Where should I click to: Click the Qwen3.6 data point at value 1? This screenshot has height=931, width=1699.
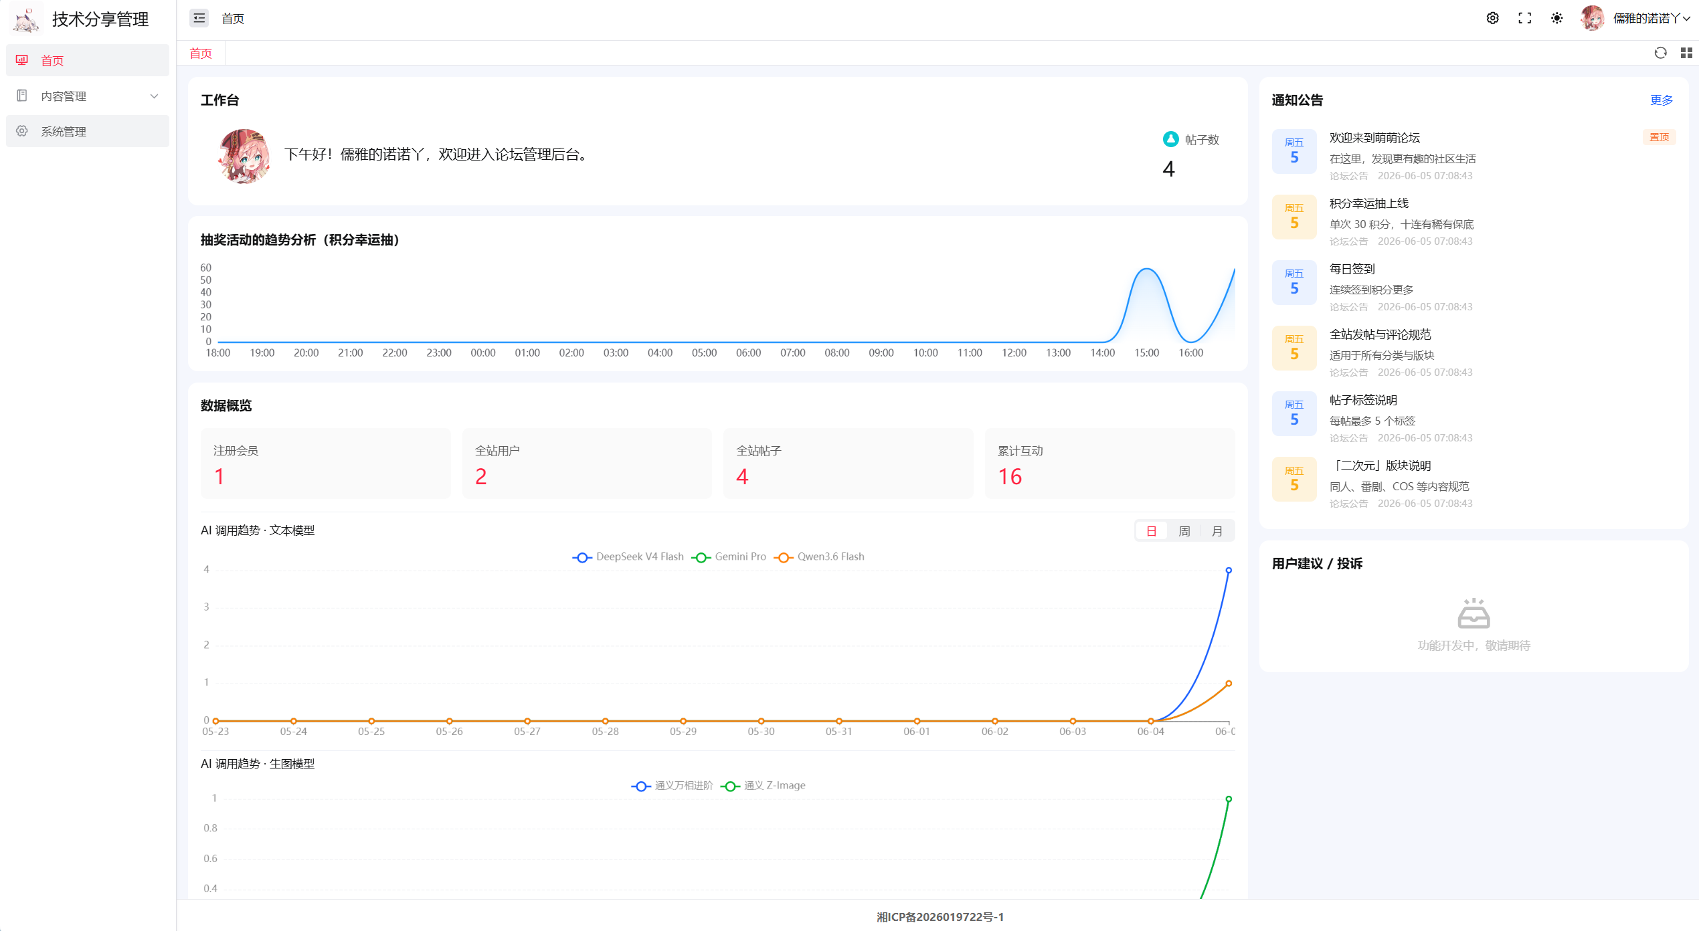[x=1229, y=684]
